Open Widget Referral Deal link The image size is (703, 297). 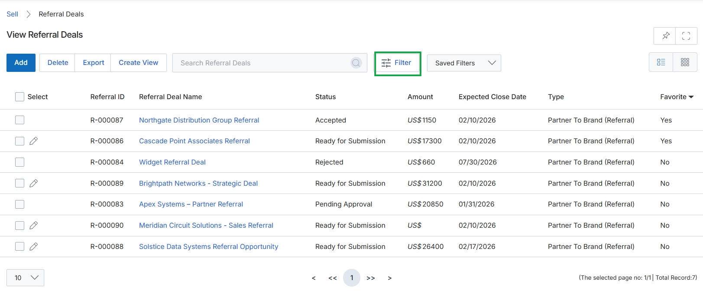[x=172, y=162]
